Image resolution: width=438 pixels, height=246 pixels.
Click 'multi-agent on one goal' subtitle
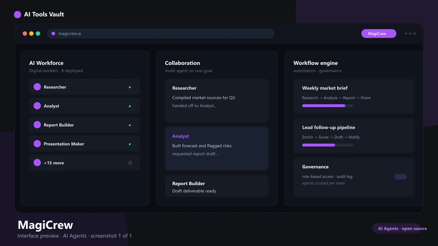point(188,71)
